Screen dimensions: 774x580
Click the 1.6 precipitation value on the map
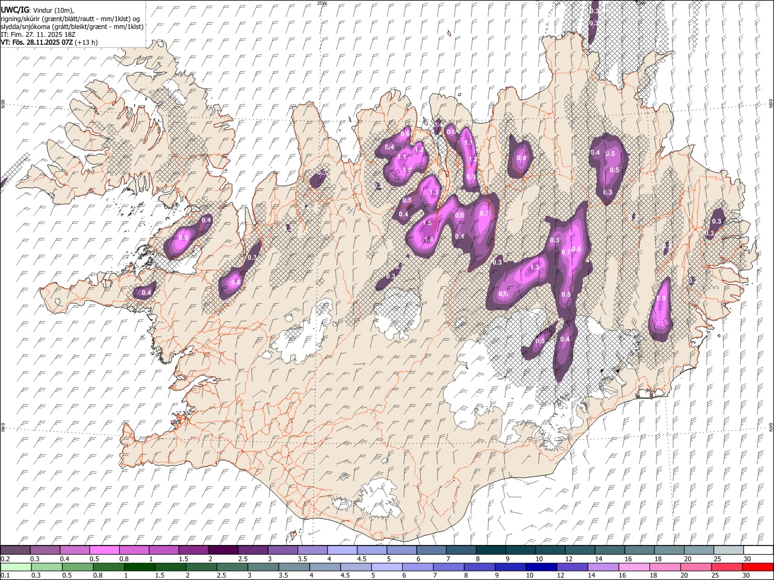click(429, 239)
